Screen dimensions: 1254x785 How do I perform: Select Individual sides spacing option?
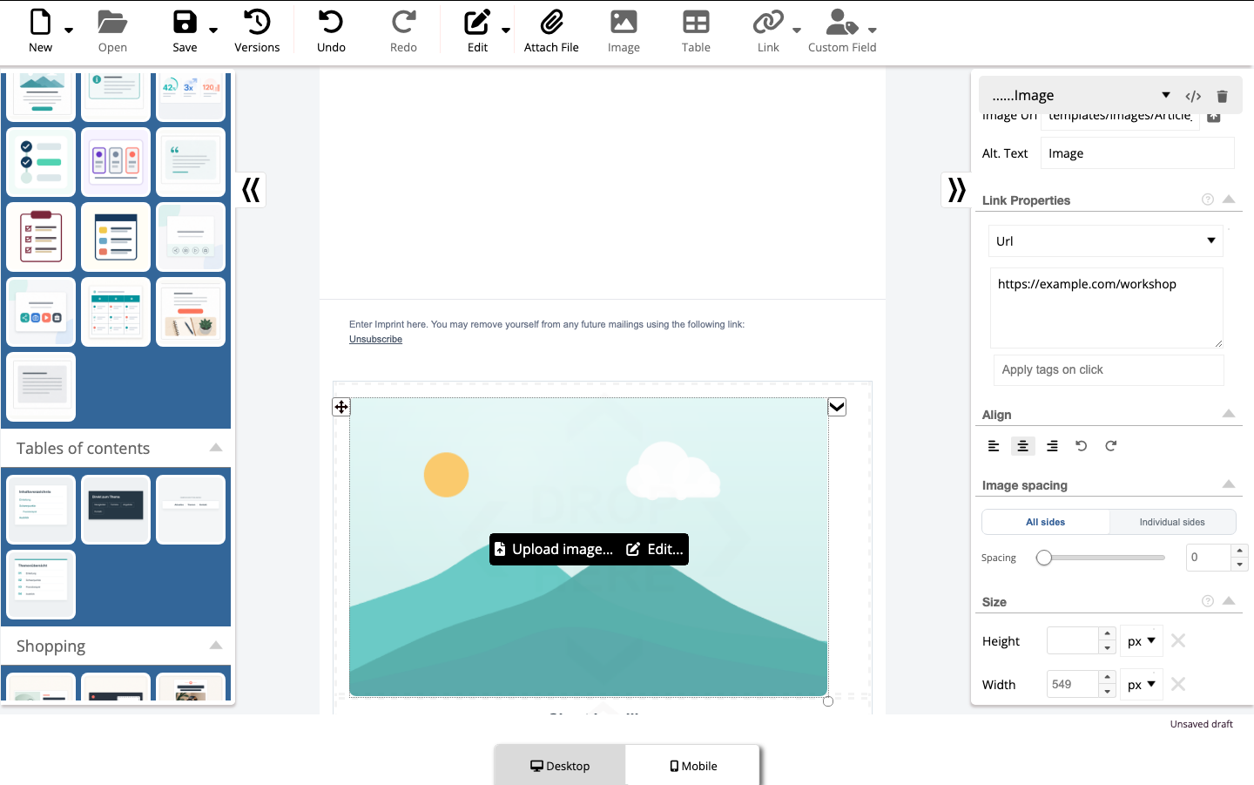point(1172,522)
